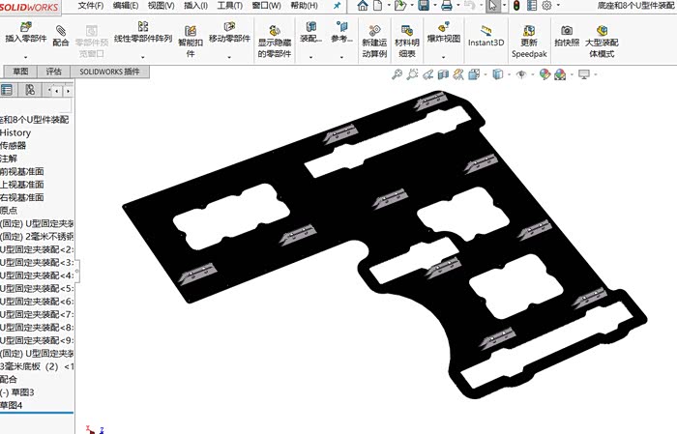Select 草图4 in feature tree
Image resolution: width=677 pixels, height=434 pixels.
(x=12, y=405)
